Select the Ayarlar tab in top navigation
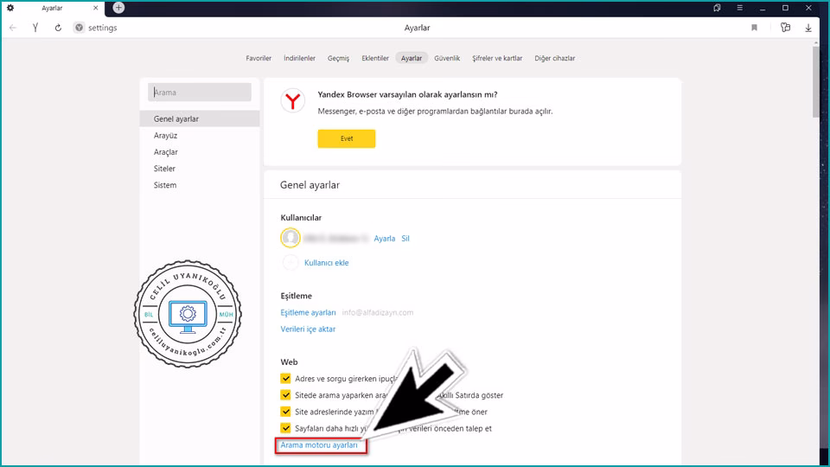Image resolution: width=830 pixels, height=467 pixels. 412,58
